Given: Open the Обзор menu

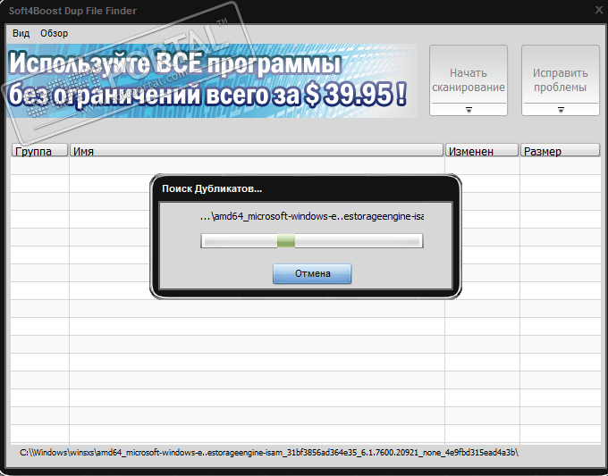Looking at the screenshot, I should coord(54,33).
